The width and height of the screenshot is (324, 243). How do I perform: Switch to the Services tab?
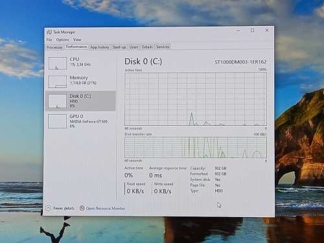point(163,47)
